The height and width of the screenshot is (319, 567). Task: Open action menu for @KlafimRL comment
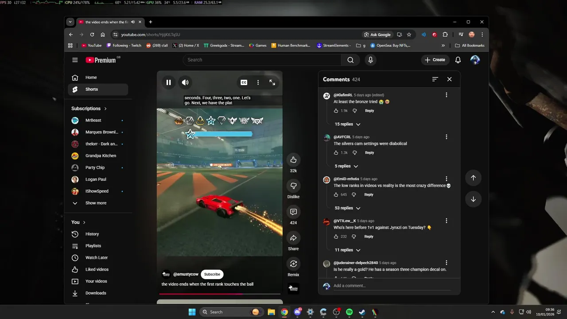coord(446,95)
